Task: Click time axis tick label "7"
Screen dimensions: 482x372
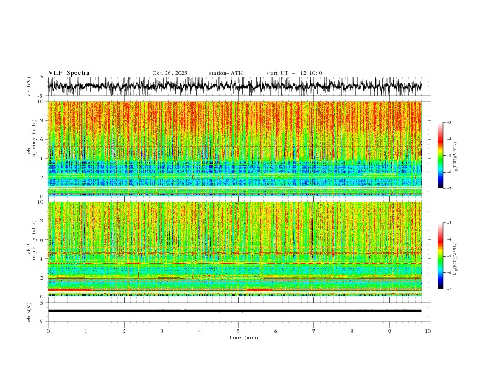Action: 314,331
